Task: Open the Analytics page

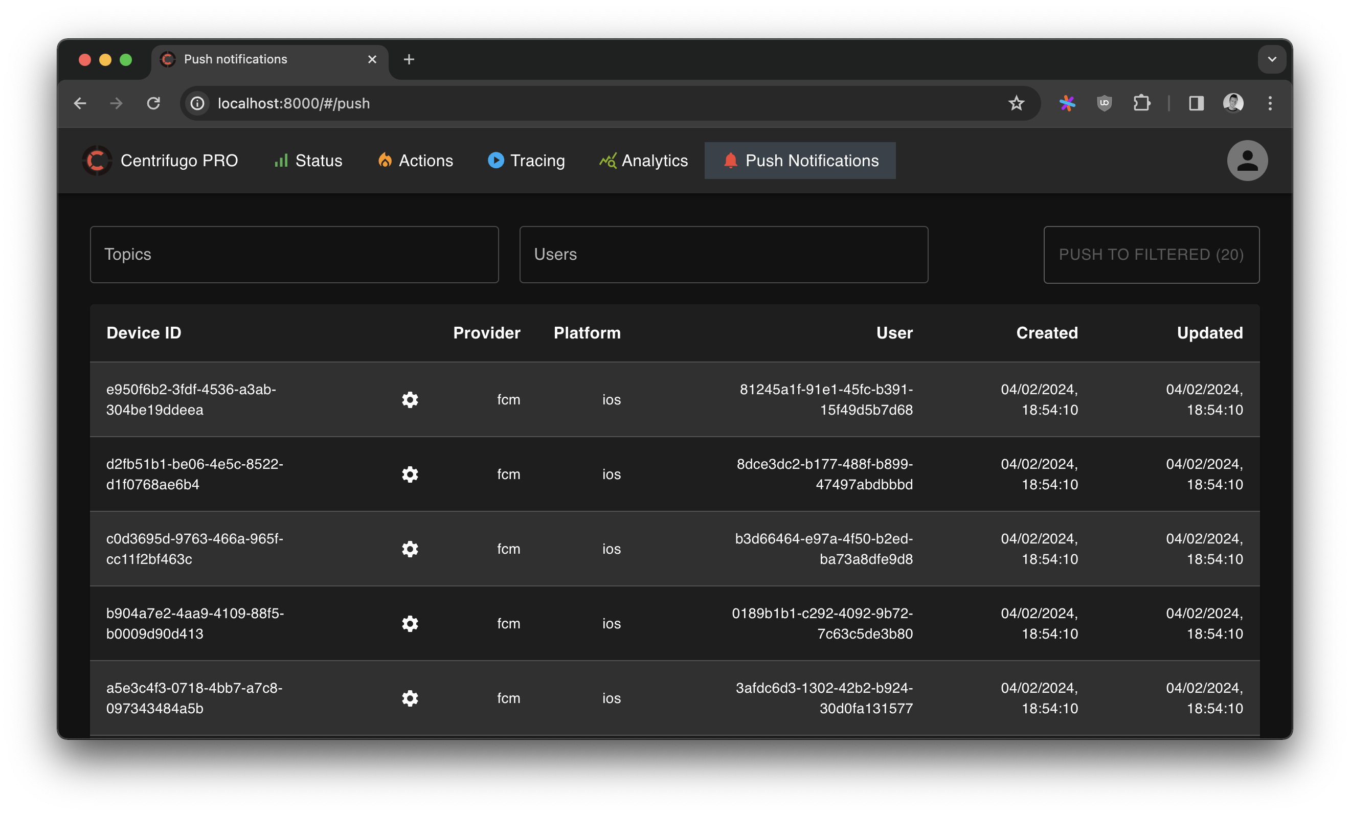Action: click(x=644, y=161)
